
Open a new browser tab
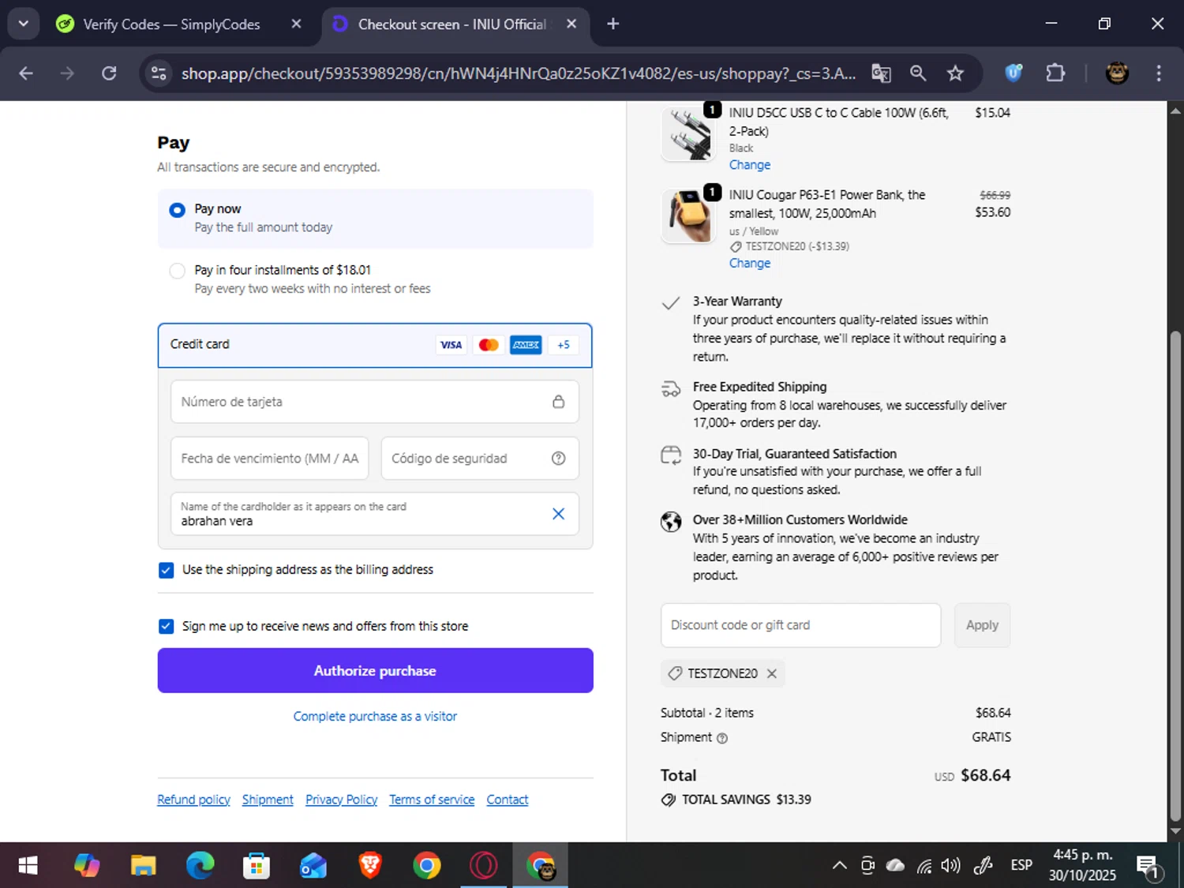click(x=613, y=24)
